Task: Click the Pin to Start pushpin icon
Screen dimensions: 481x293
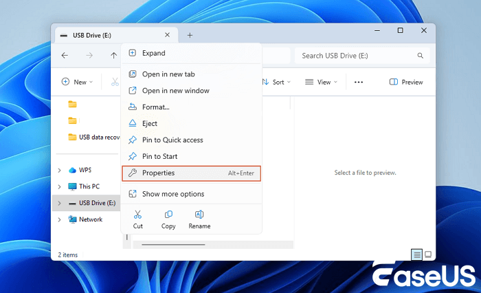Action: [132, 156]
